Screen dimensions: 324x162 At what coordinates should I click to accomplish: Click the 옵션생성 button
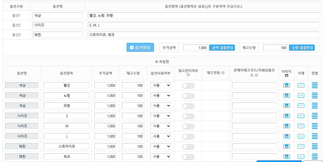coord(140,47)
